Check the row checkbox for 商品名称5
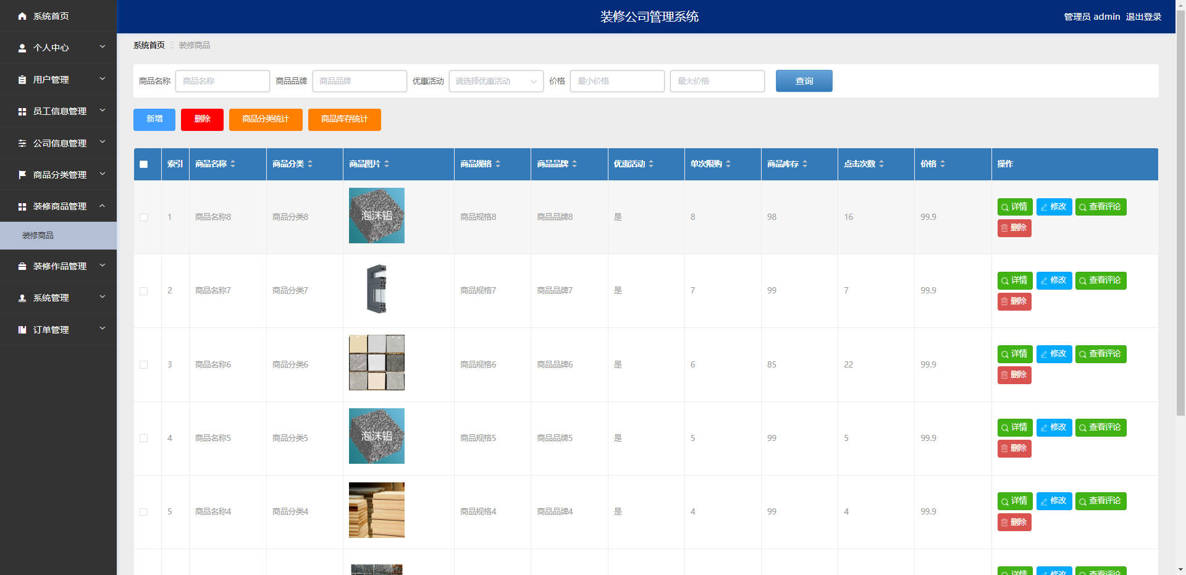The width and height of the screenshot is (1186, 575). [x=144, y=439]
